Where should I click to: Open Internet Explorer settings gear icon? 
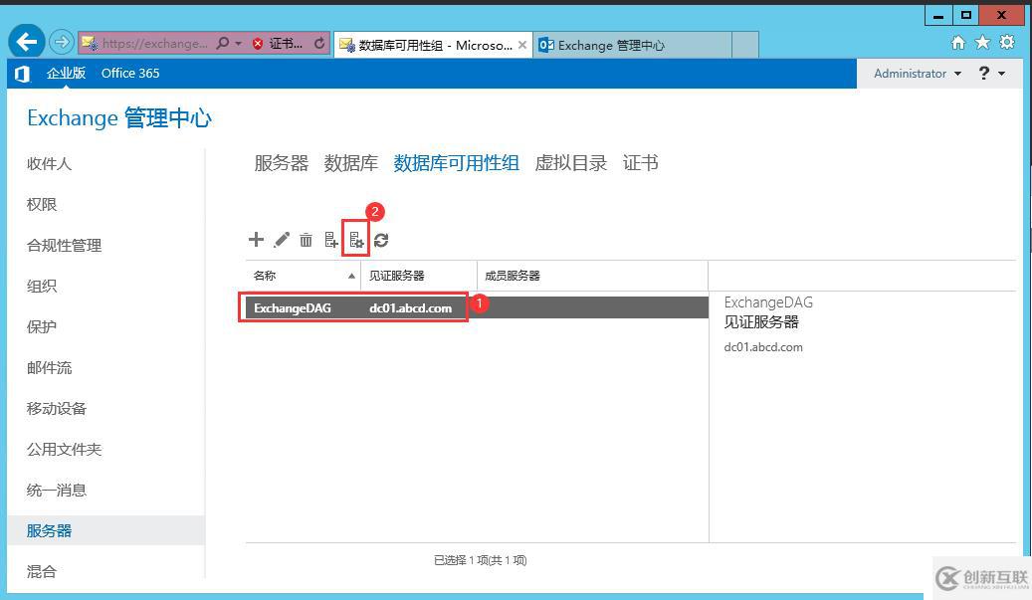click(x=1005, y=43)
